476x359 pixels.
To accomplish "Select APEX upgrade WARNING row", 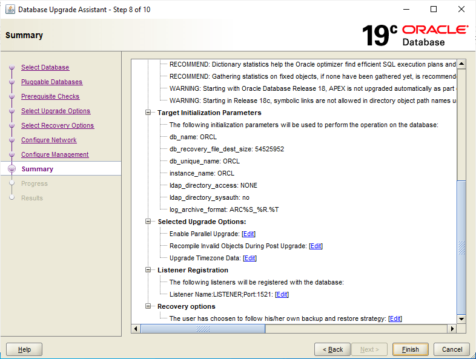I will [312, 88].
